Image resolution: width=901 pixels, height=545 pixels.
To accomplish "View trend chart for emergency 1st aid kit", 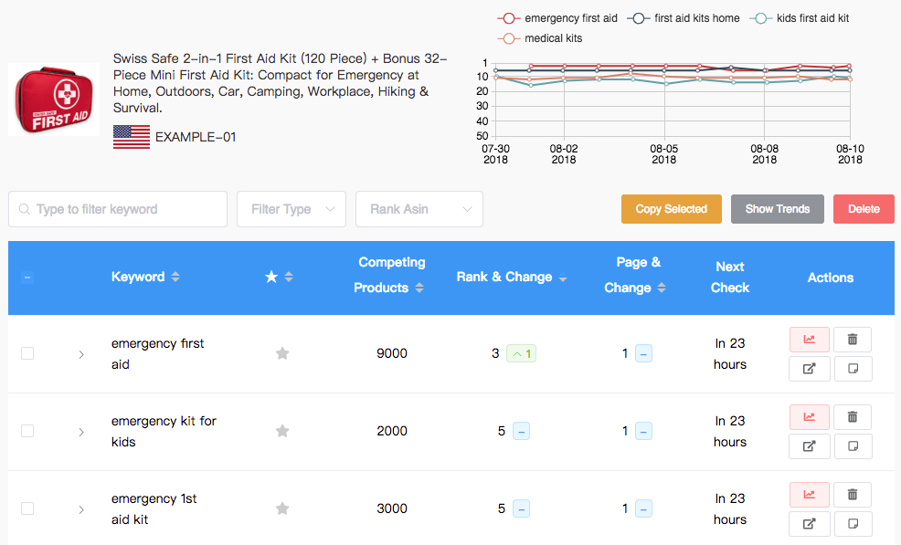I will coord(809,495).
